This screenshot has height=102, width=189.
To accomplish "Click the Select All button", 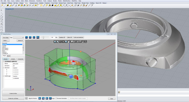I will 69,37.
